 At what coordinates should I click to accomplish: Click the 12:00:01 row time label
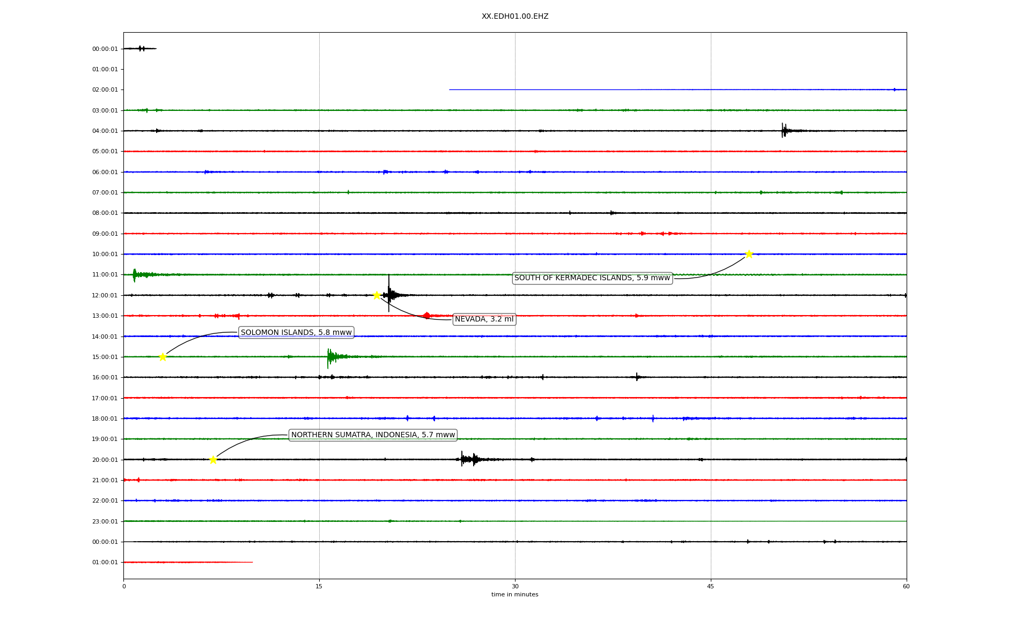point(105,296)
